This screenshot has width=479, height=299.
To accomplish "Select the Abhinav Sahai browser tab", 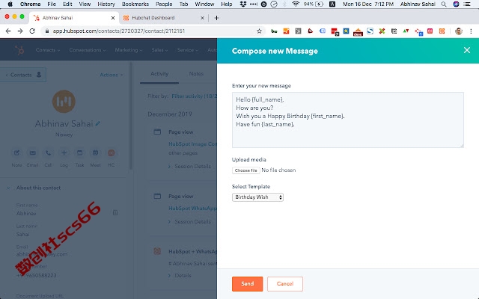I will [x=73, y=18].
